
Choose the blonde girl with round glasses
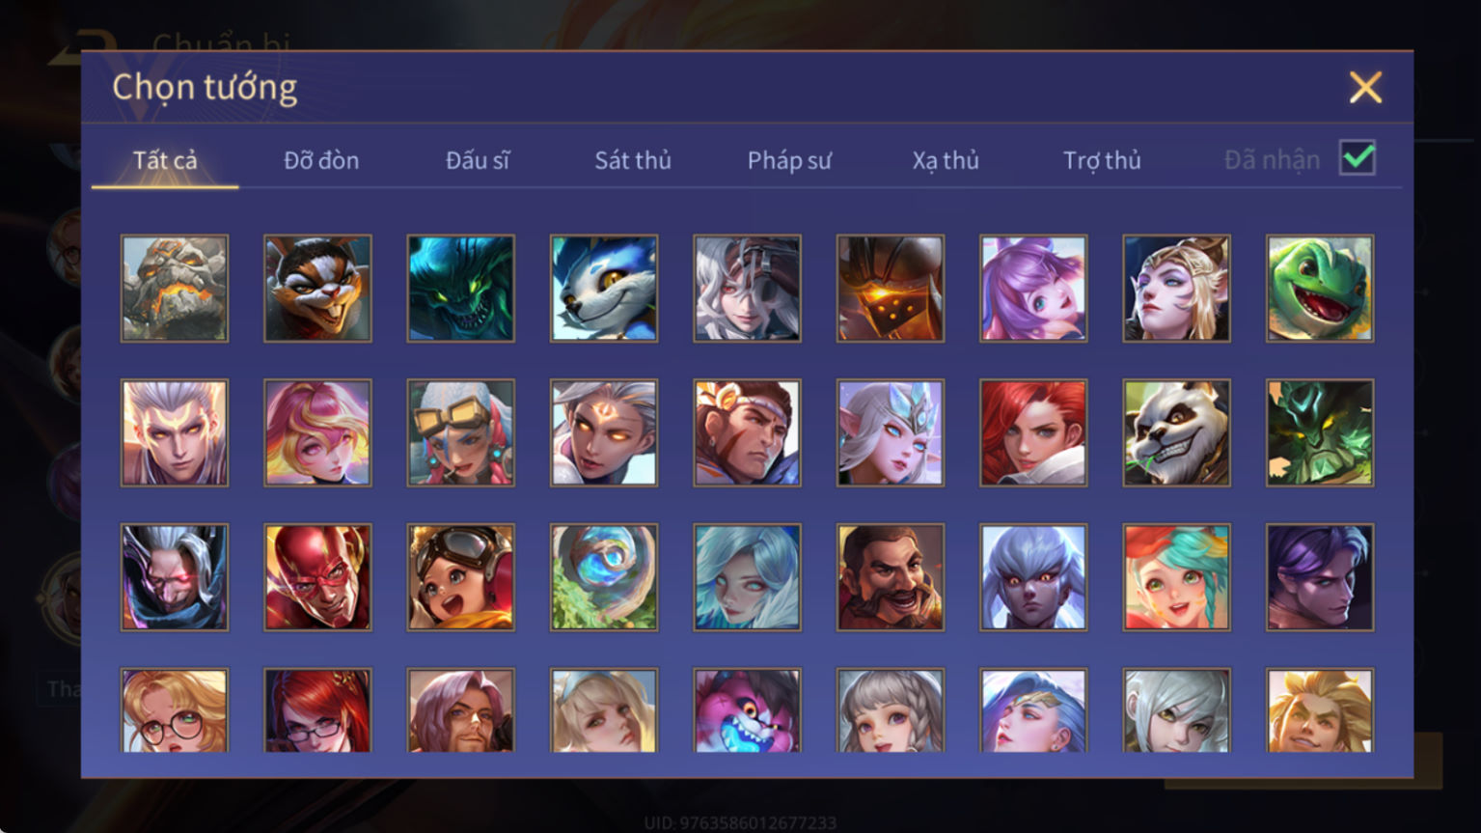pos(175,710)
